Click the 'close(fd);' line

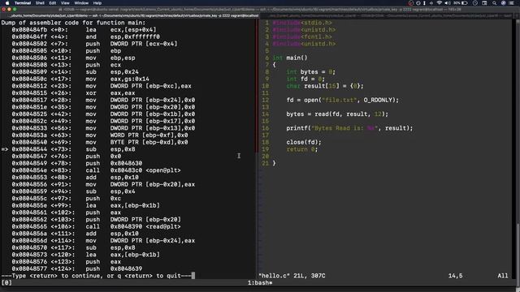(304, 142)
